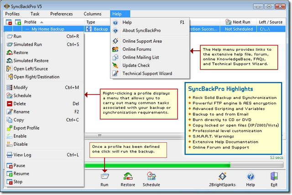Image resolution: width=292 pixels, height=195 pixels.
Task: Choose Enable in the profile context menu
Action: 20,136
